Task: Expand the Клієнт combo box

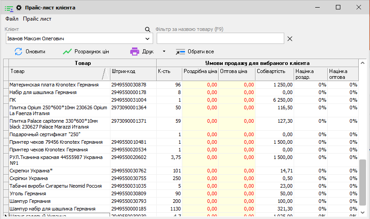Action: (x=148, y=39)
